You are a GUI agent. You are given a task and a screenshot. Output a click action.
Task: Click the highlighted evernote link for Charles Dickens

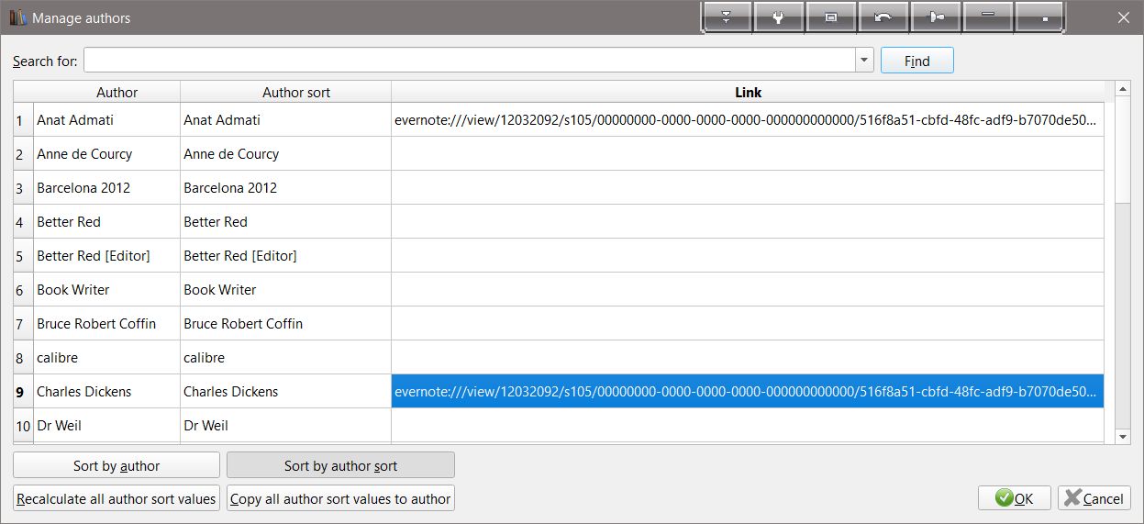coord(748,391)
